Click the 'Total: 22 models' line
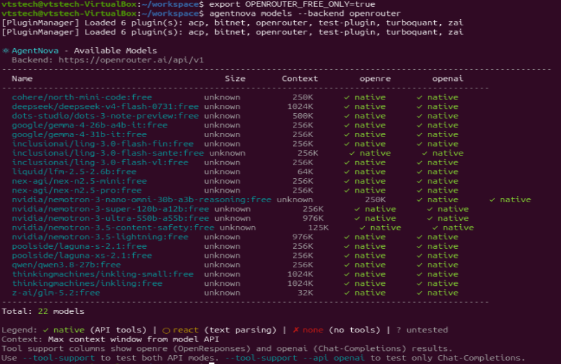561x364 pixels. 43,311
